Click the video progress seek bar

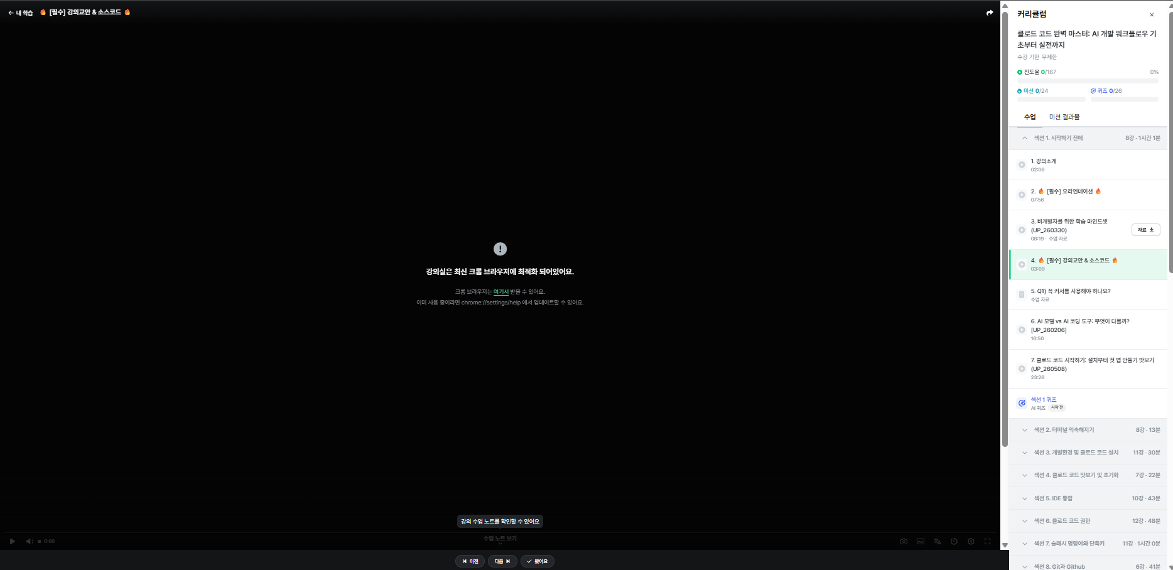[x=500, y=532]
